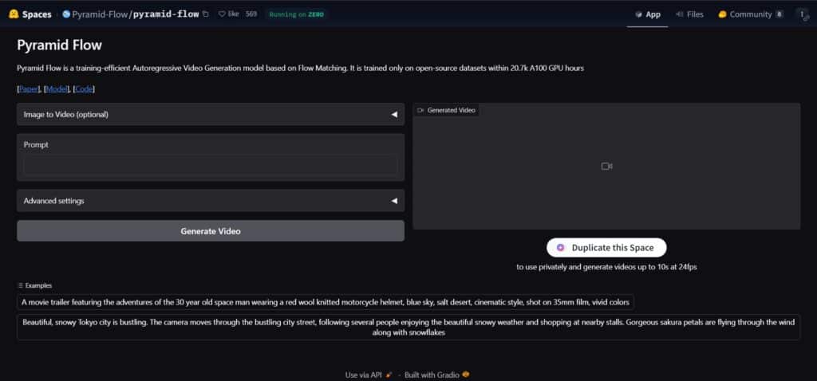
Task: Switch to the App tab
Action: tap(647, 14)
